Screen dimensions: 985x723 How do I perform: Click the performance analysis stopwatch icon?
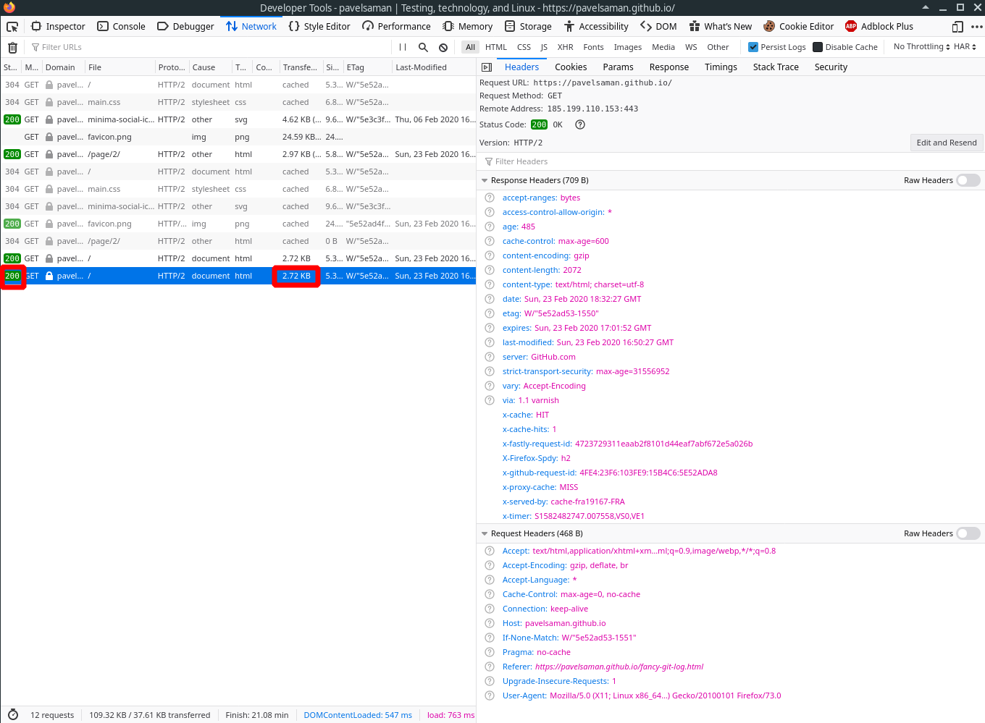[12, 715]
